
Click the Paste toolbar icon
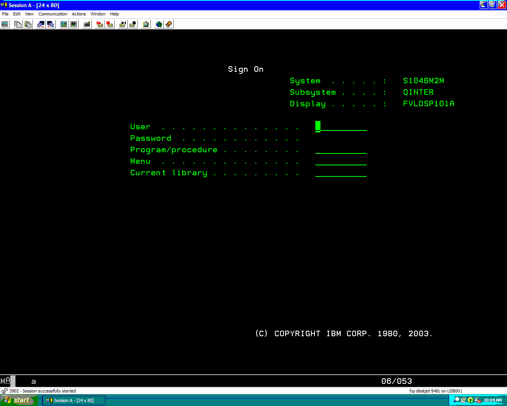click(x=28, y=24)
